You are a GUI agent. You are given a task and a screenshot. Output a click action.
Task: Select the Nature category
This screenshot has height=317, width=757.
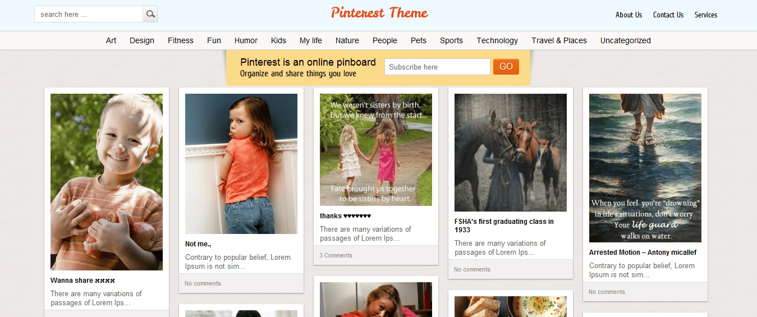347,40
